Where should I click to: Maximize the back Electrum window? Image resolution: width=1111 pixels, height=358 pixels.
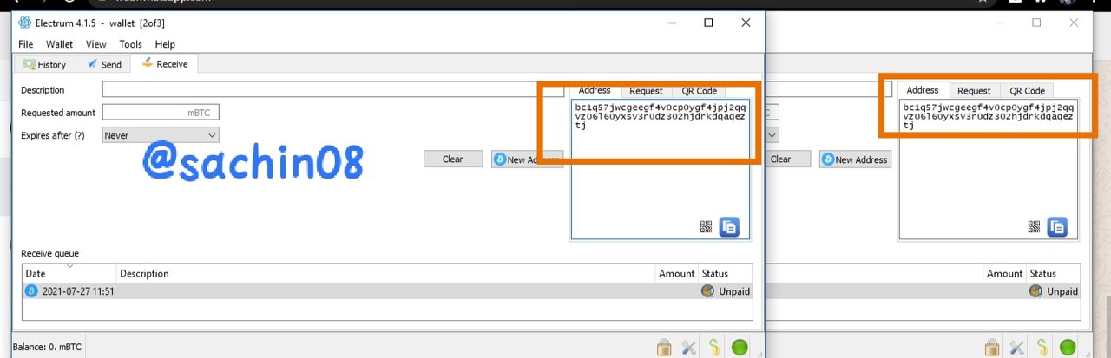(x=1036, y=23)
